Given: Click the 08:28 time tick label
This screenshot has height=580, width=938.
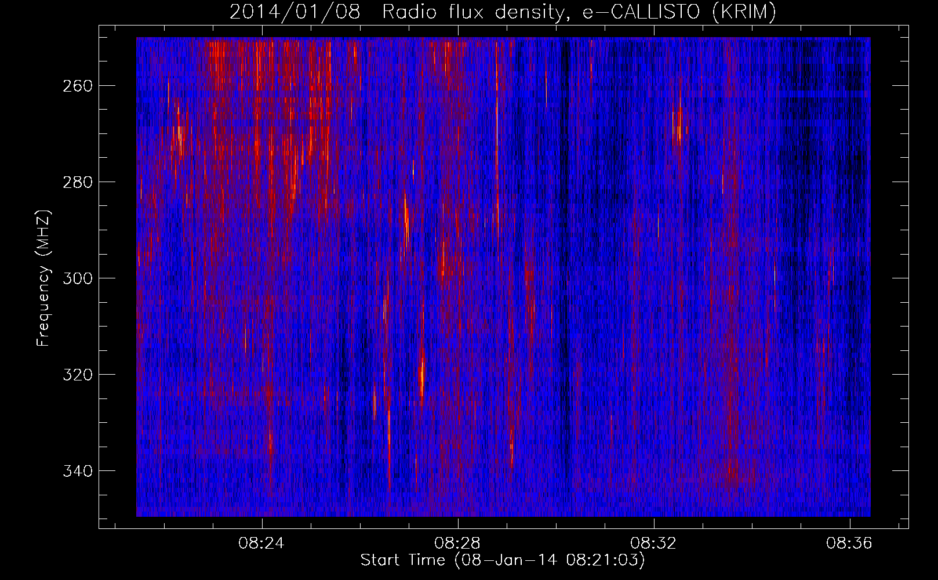Looking at the screenshot, I should (457, 543).
